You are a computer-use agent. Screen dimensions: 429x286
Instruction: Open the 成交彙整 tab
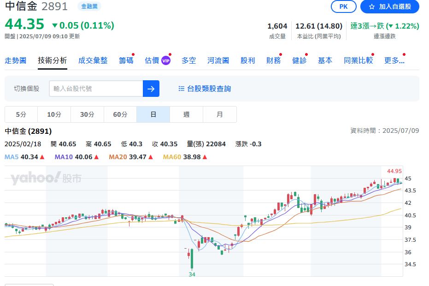(93, 60)
